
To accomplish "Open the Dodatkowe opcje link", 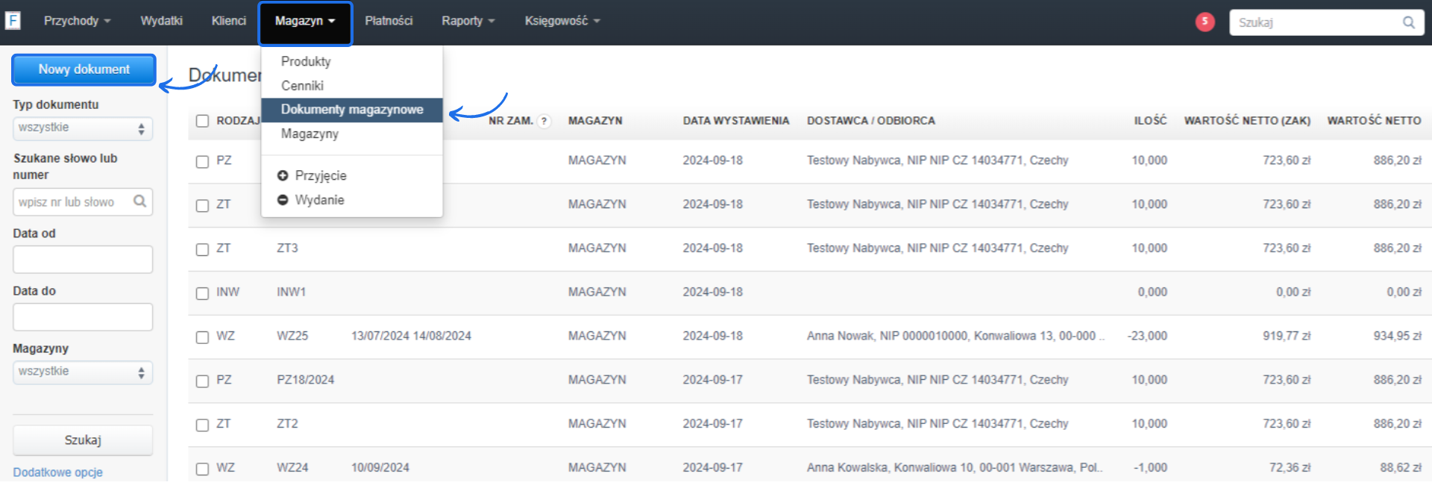I will pos(58,472).
